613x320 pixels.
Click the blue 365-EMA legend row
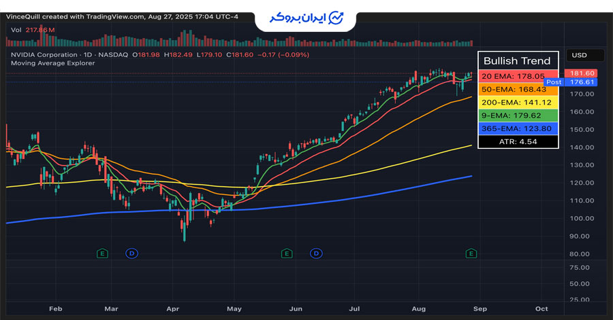(518, 128)
